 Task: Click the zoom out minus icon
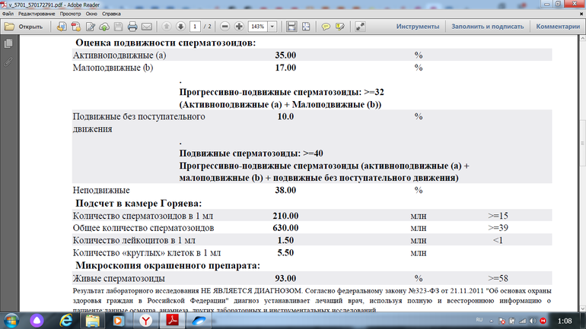coord(224,27)
